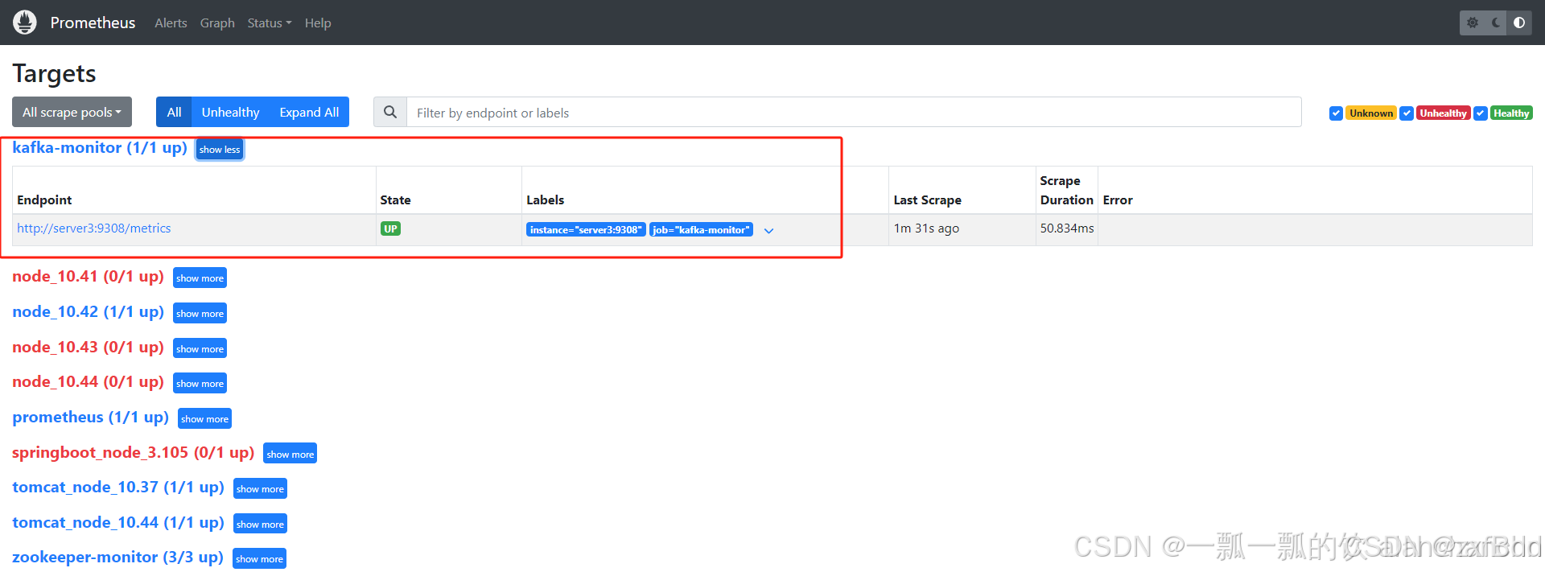Click the tomcat_node_10.44 pool heading

tap(118, 523)
